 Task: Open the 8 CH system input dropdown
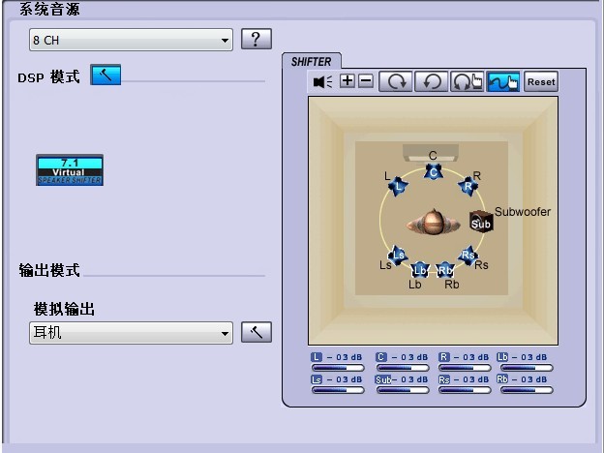point(131,41)
